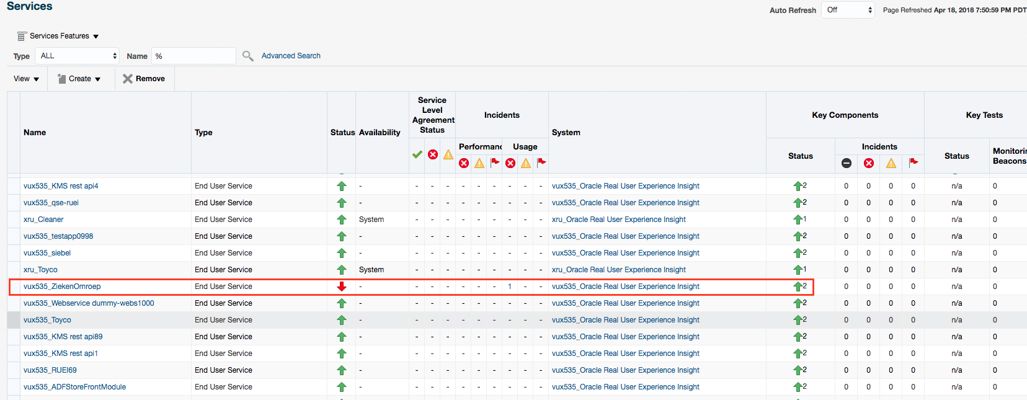
Task: Open the Type ALL dropdown
Action: click(x=78, y=56)
